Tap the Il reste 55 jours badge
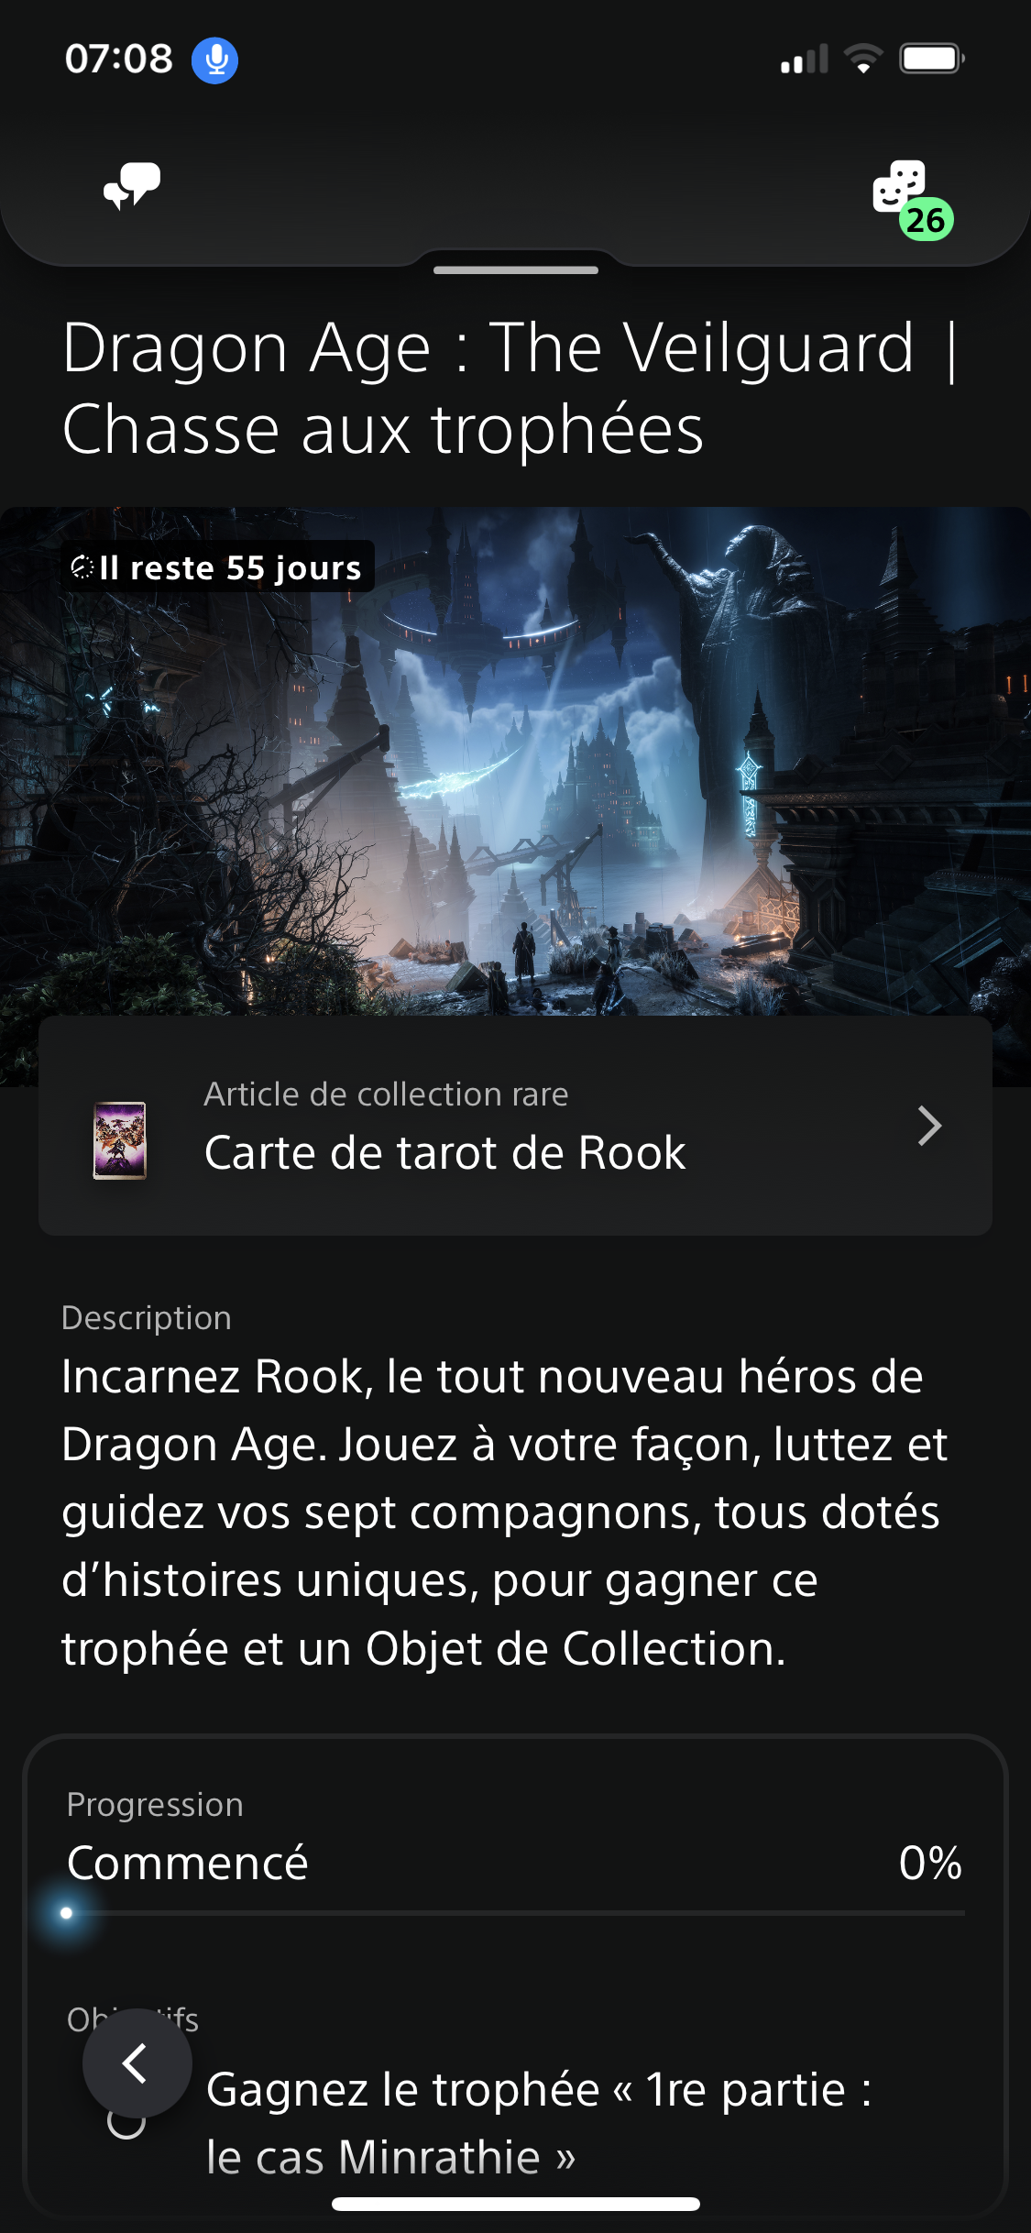The image size is (1031, 2233). point(218,567)
